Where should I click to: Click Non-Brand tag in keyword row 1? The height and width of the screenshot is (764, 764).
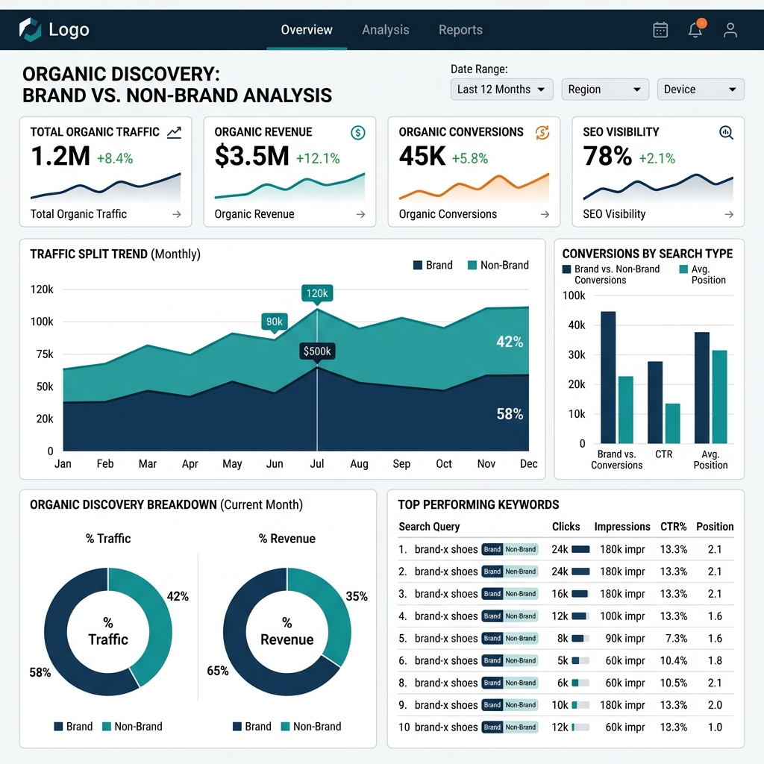[520, 549]
